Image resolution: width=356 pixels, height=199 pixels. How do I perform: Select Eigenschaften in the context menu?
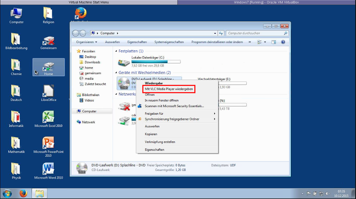click(154, 150)
